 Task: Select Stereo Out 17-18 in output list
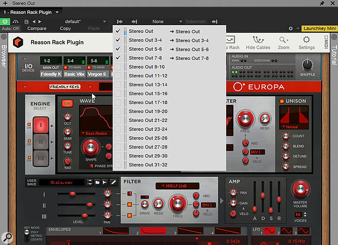click(148, 102)
